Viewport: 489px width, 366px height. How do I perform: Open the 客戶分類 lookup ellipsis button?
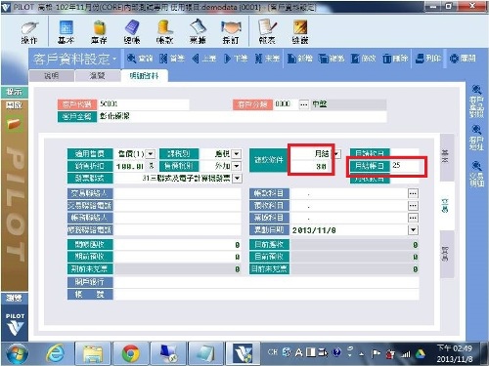click(x=304, y=104)
